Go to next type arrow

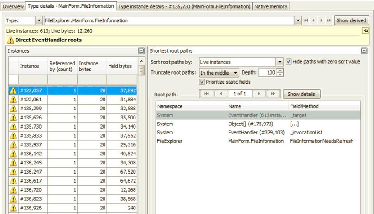pos(321,20)
